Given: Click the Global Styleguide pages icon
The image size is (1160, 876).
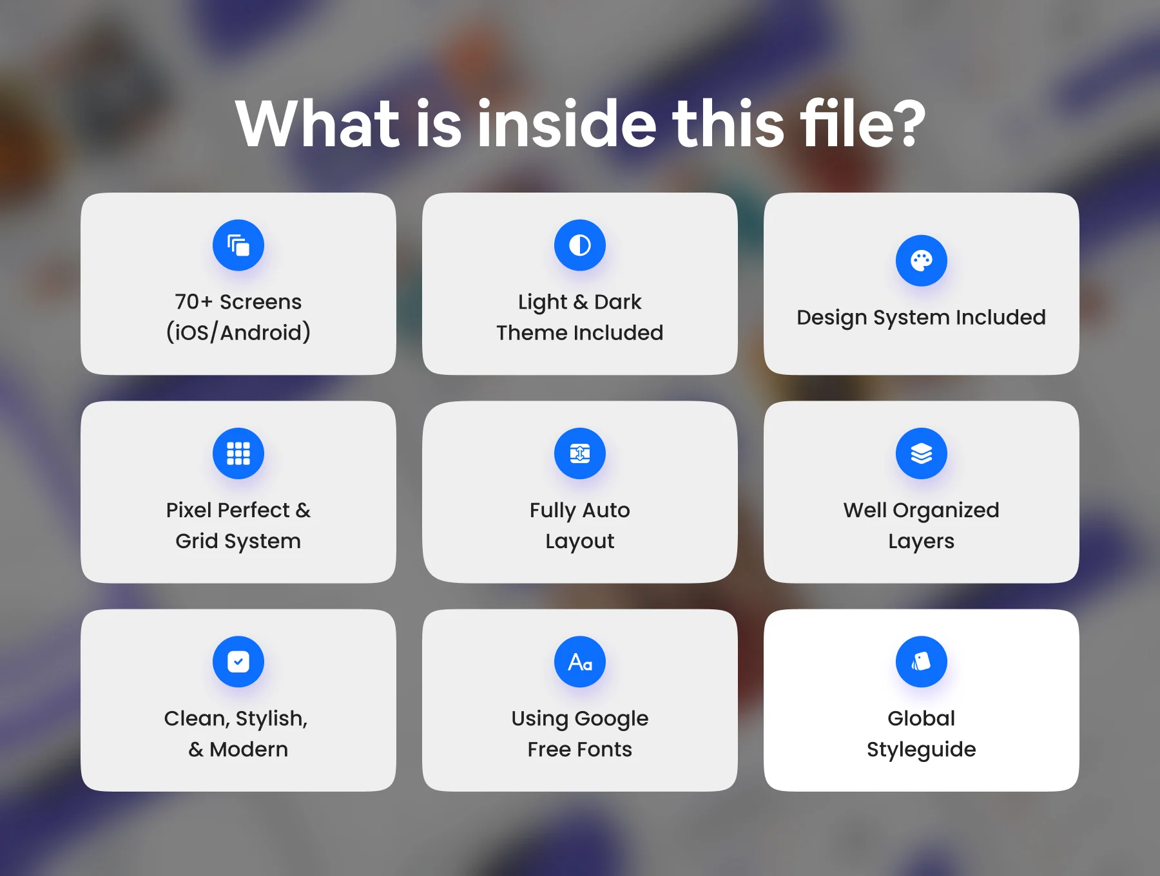Looking at the screenshot, I should (x=922, y=662).
